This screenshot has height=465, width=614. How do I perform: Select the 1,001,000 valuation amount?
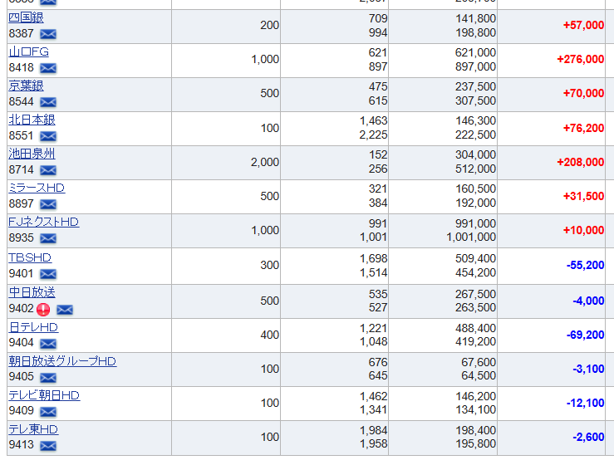(471, 237)
